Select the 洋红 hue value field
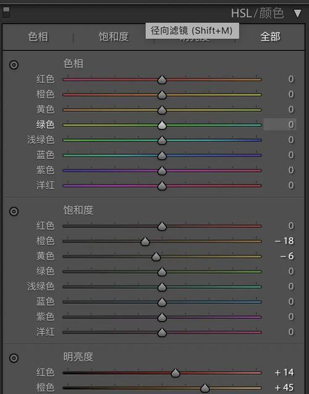 coord(290,185)
